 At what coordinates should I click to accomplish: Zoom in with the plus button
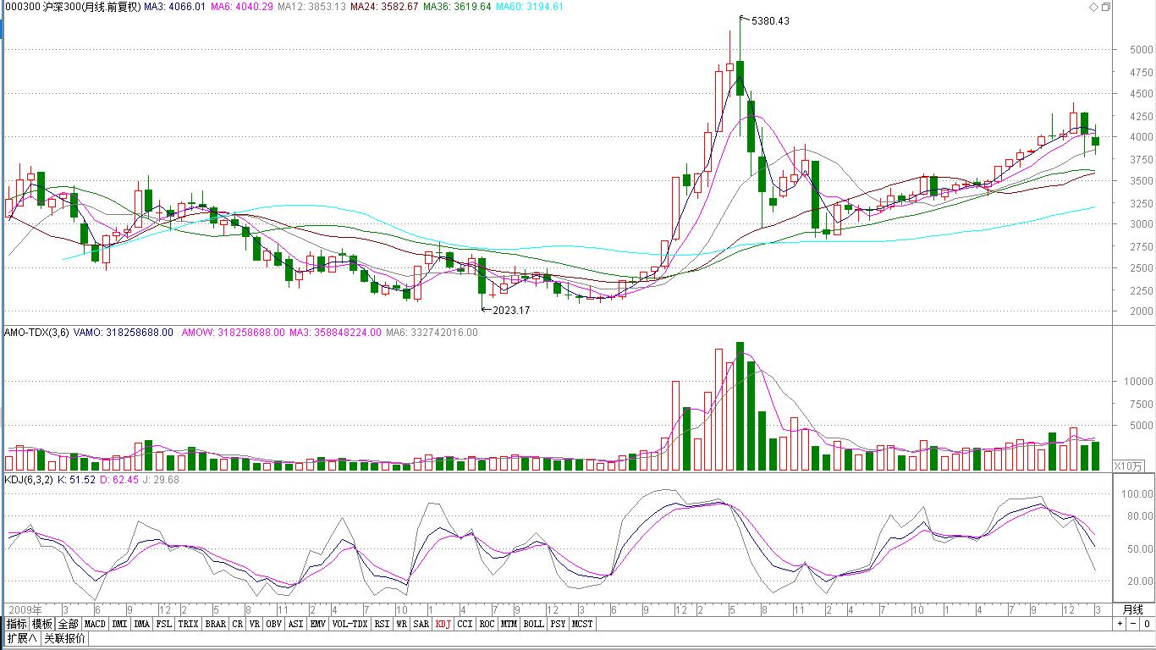[x=1120, y=624]
